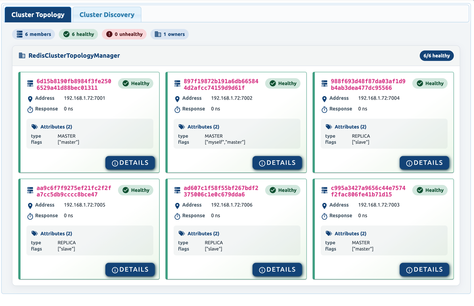Click Healthy status badge on node 6d15b8190fb

coord(136,84)
